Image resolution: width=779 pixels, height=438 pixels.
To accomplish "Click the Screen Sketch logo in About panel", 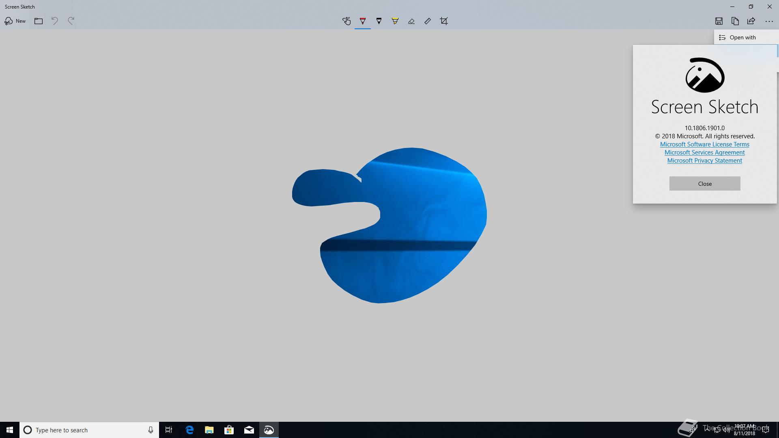I will coord(705,75).
